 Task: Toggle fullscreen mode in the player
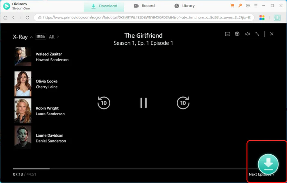click(x=257, y=34)
